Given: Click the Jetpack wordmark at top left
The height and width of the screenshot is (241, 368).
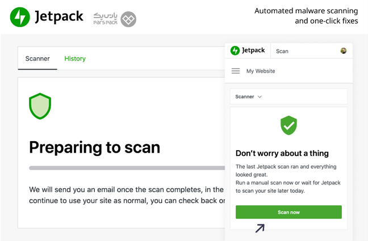Looking at the screenshot, I should click(59, 16).
